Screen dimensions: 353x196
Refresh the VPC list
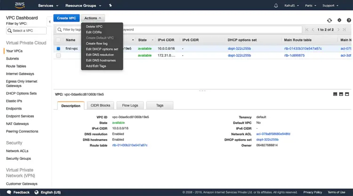[x=329, y=20]
